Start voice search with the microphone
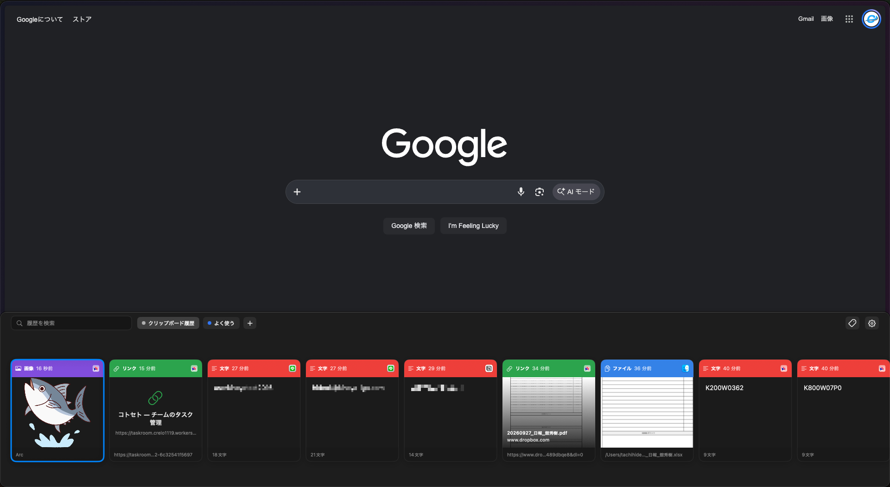The height and width of the screenshot is (487, 890). pyautogui.click(x=521, y=192)
